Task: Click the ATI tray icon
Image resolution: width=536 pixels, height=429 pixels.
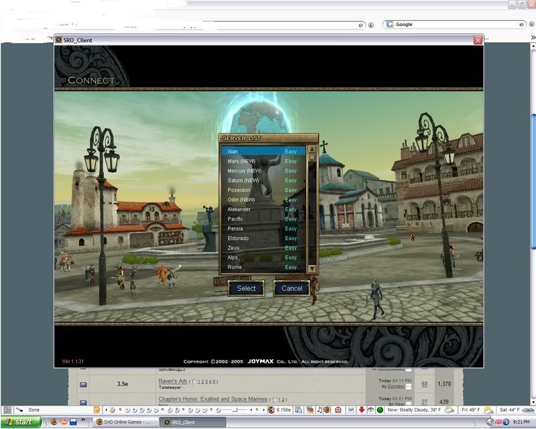Action: 498,422
